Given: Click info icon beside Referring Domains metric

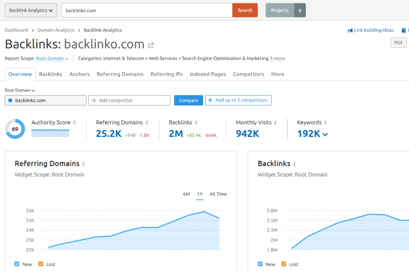Looking at the screenshot, I should (x=147, y=122).
